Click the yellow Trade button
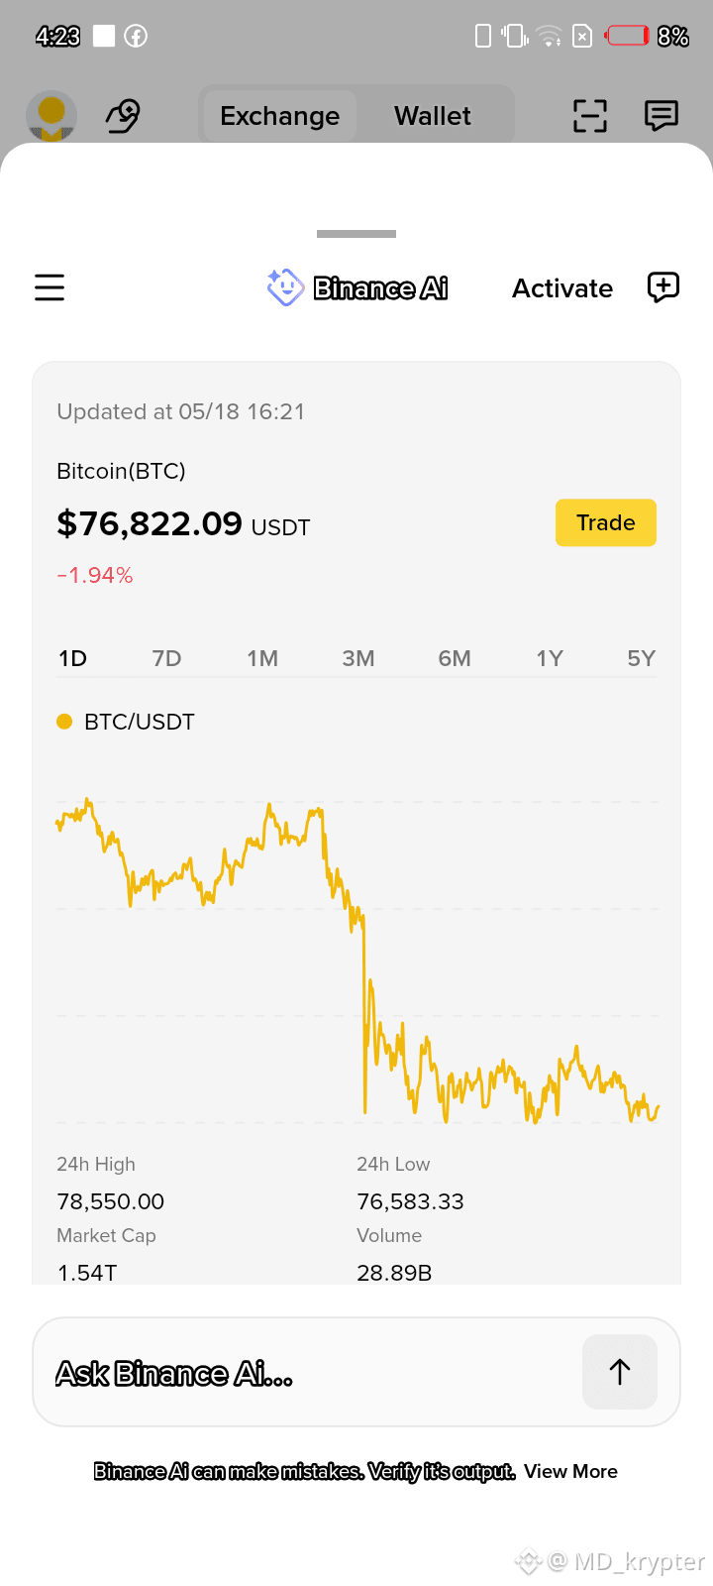The image size is (713, 1586). [x=606, y=522]
